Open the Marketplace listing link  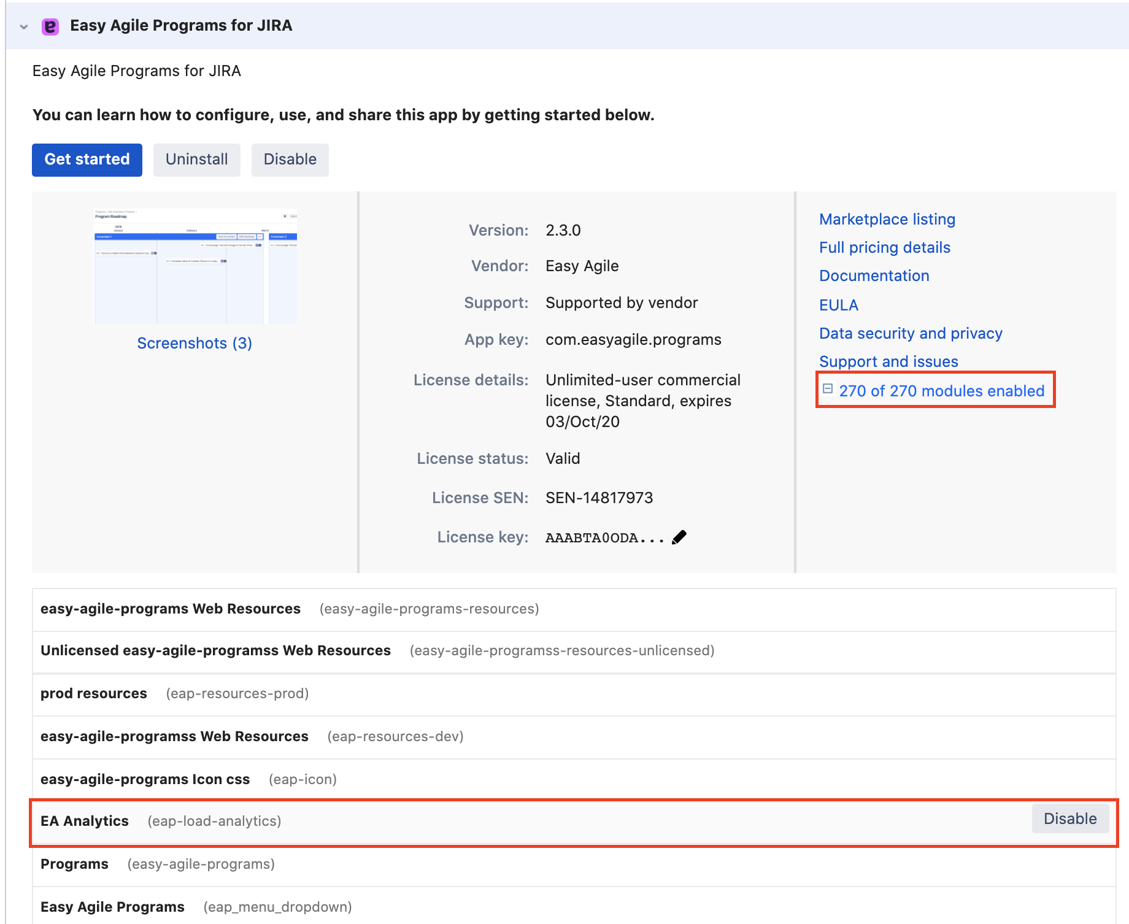click(x=887, y=219)
